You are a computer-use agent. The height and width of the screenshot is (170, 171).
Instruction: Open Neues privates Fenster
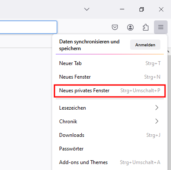(110, 91)
